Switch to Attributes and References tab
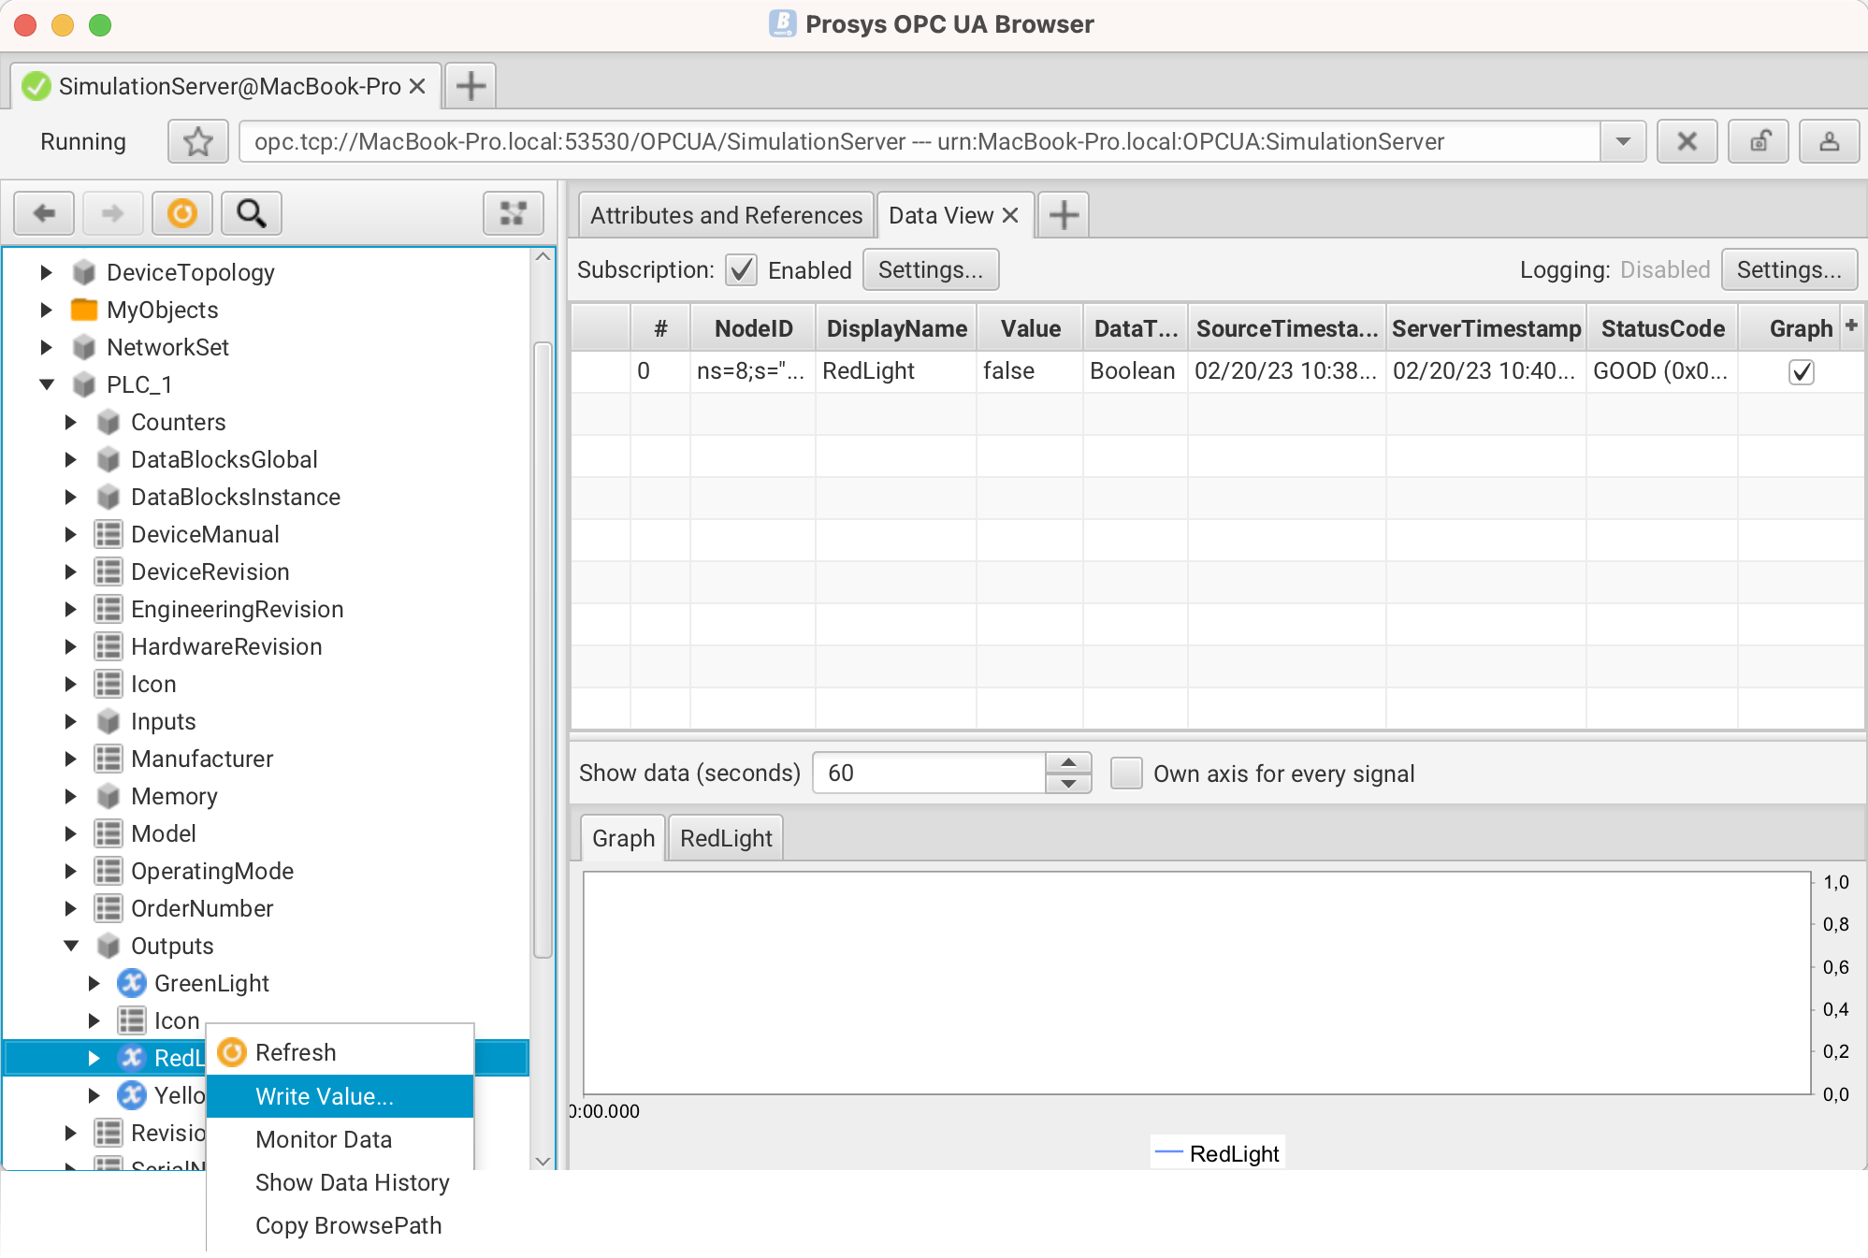The width and height of the screenshot is (1868, 1258). point(726,215)
